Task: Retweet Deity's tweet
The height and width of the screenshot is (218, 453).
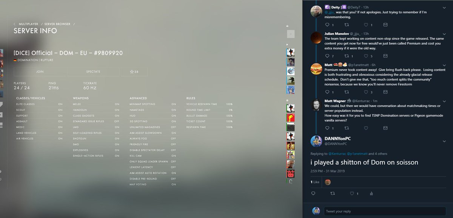Action: point(347,25)
